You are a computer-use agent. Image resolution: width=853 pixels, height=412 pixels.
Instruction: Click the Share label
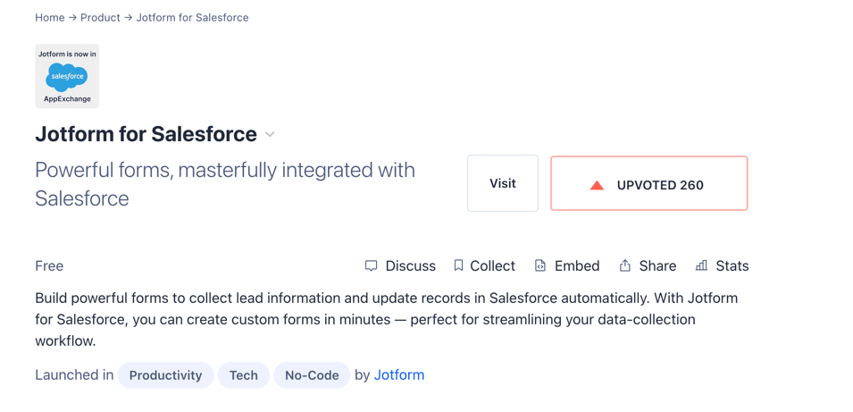pos(657,265)
